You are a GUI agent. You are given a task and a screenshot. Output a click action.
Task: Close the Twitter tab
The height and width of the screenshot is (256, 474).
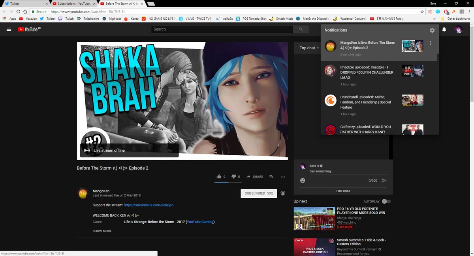tap(47, 4)
